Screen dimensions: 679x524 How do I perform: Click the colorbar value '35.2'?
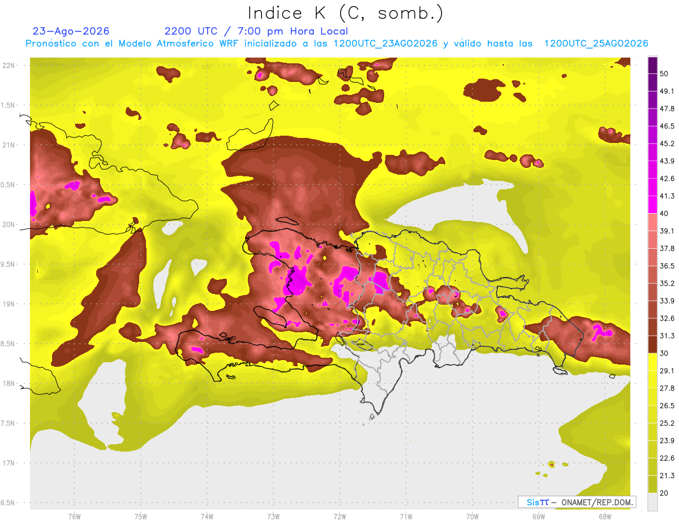pos(667,283)
